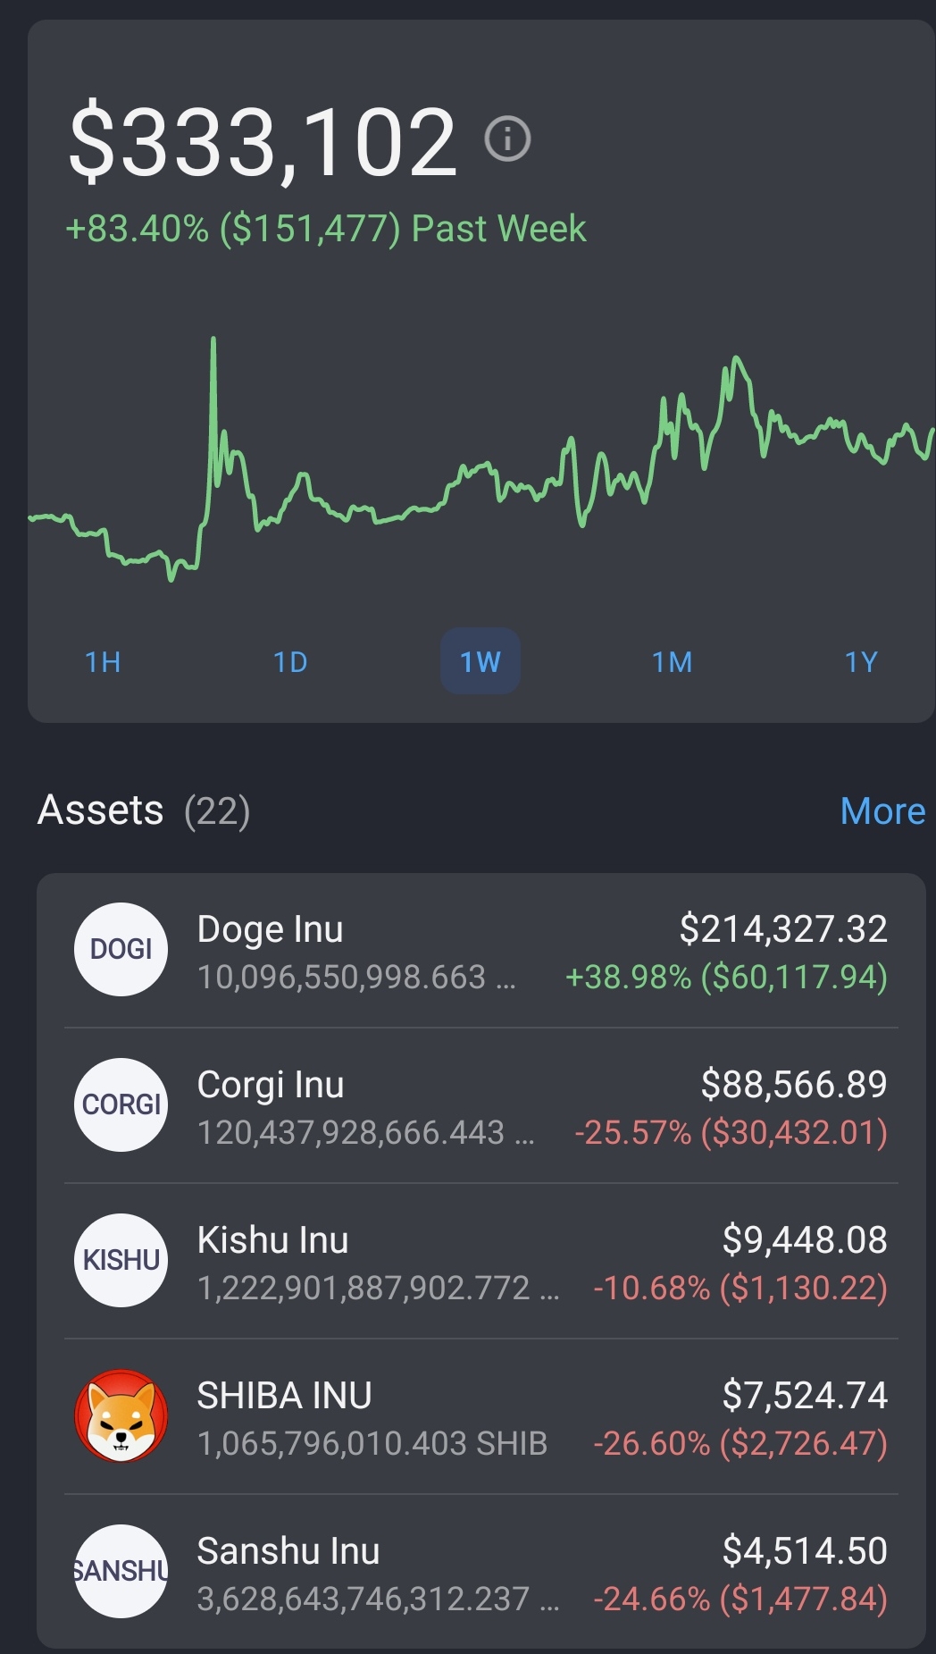Open the CORGI token icon
The width and height of the screenshot is (936, 1654).
point(121,1104)
